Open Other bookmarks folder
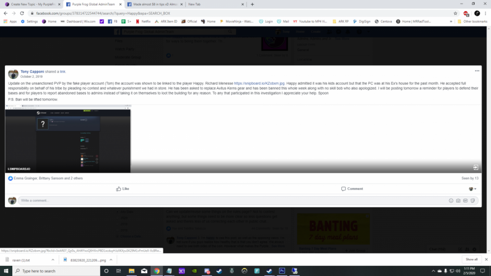 [x=472, y=22]
